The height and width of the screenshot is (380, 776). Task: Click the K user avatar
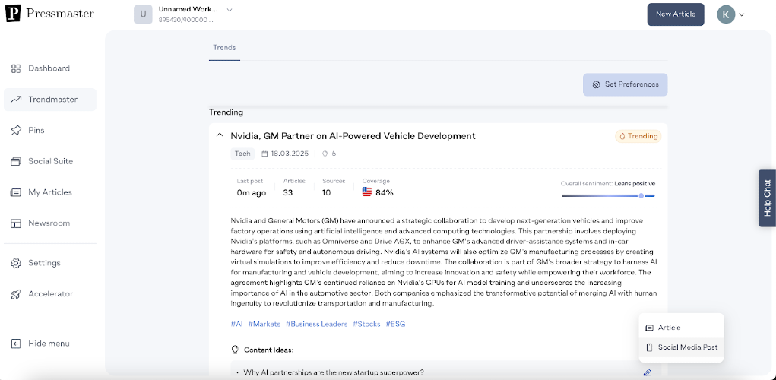click(x=726, y=14)
